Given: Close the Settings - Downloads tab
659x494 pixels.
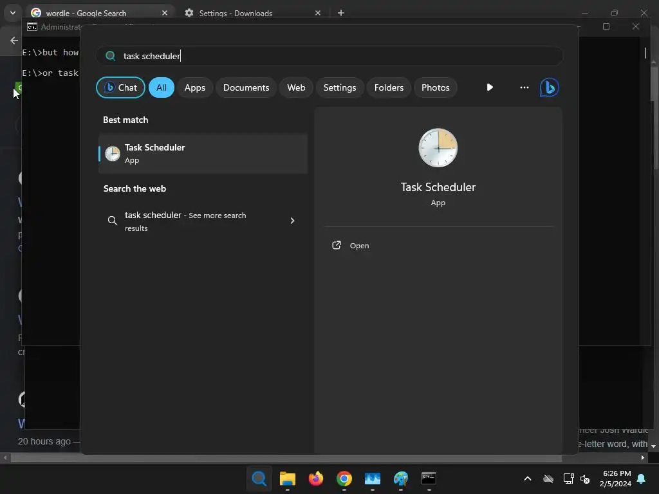Looking at the screenshot, I should coord(318,13).
